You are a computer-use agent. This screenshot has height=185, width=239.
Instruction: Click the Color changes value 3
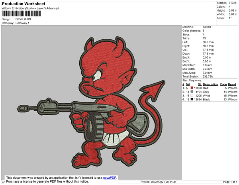tap(203, 31)
